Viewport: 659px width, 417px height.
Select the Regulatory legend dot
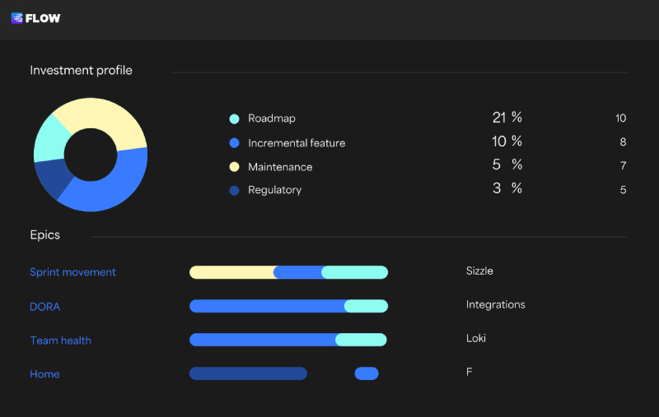[234, 190]
